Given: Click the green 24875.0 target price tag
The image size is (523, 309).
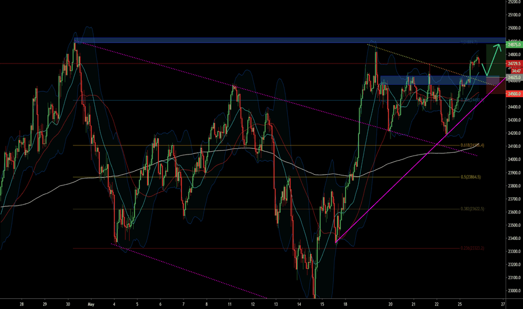Looking at the screenshot, I should [x=514, y=44].
